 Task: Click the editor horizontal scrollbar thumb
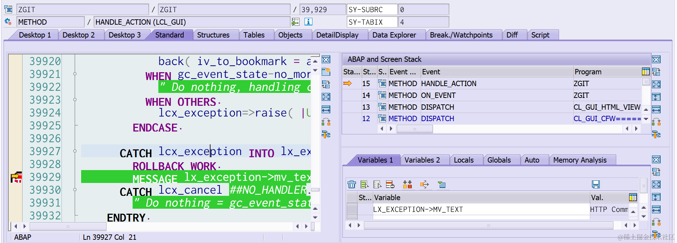[x=68, y=226]
